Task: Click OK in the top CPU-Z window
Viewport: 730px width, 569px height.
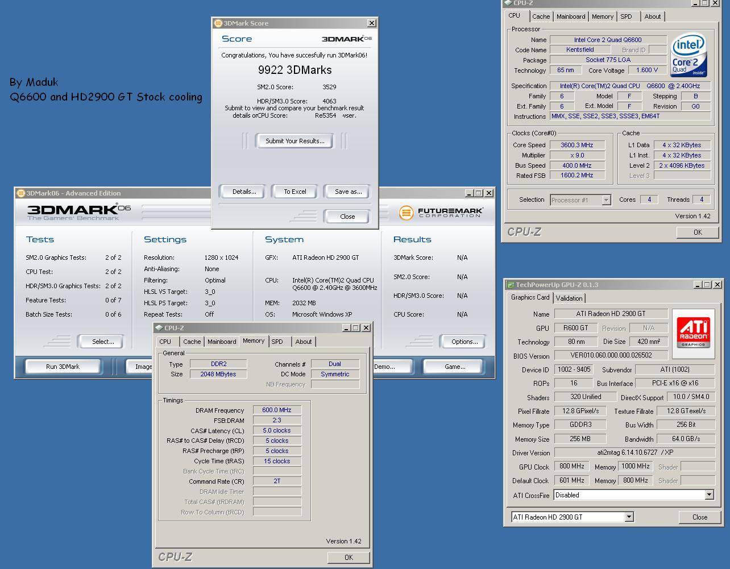Action: click(x=698, y=232)
